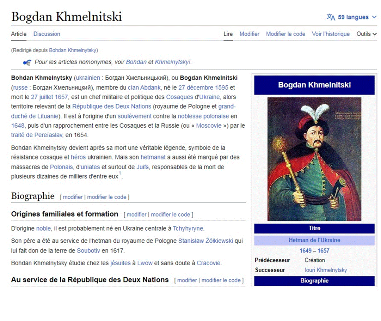Open the noblesse polonaise link
381x321 pixels.
tap(203, 116)
